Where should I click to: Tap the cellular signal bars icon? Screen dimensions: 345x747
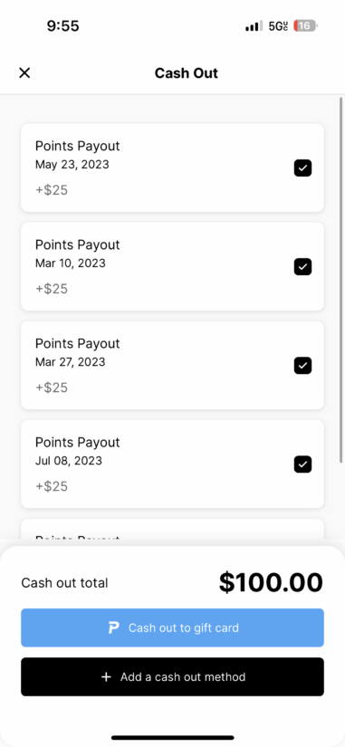[x=254, y=26]
